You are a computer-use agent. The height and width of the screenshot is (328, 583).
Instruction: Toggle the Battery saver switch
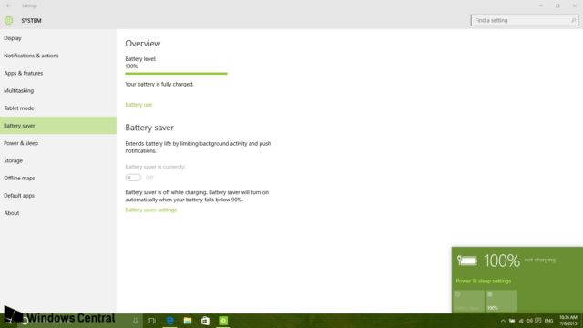(133, 178)
